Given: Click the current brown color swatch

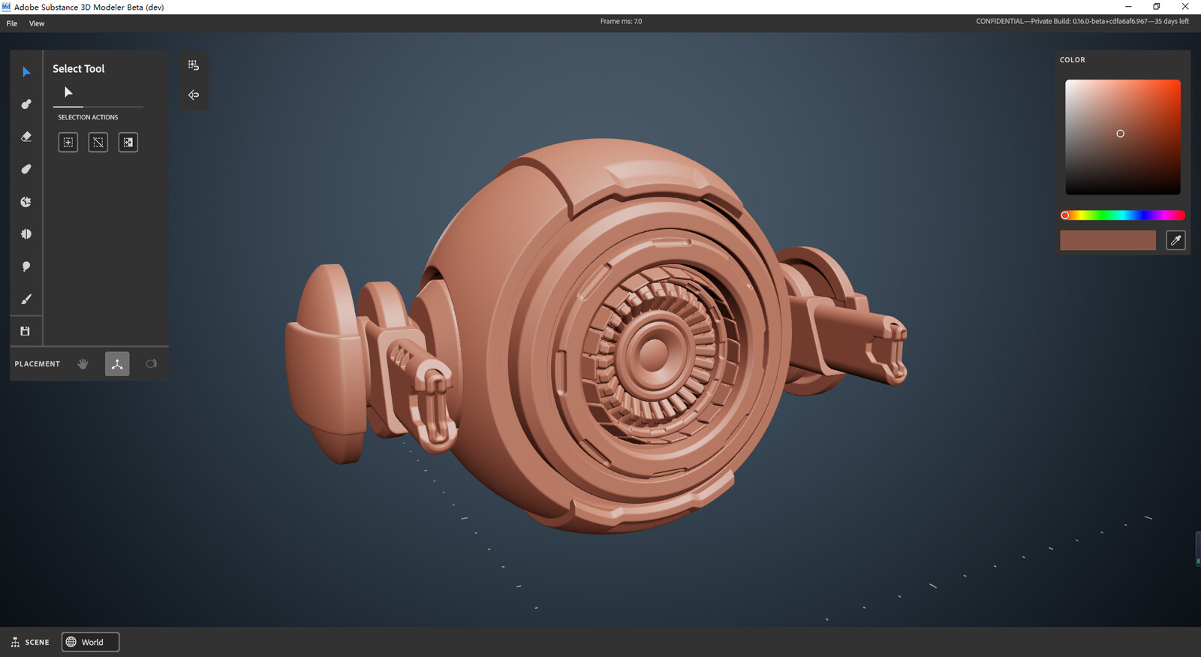Looking at the screenshot, I should (1108, 240).
